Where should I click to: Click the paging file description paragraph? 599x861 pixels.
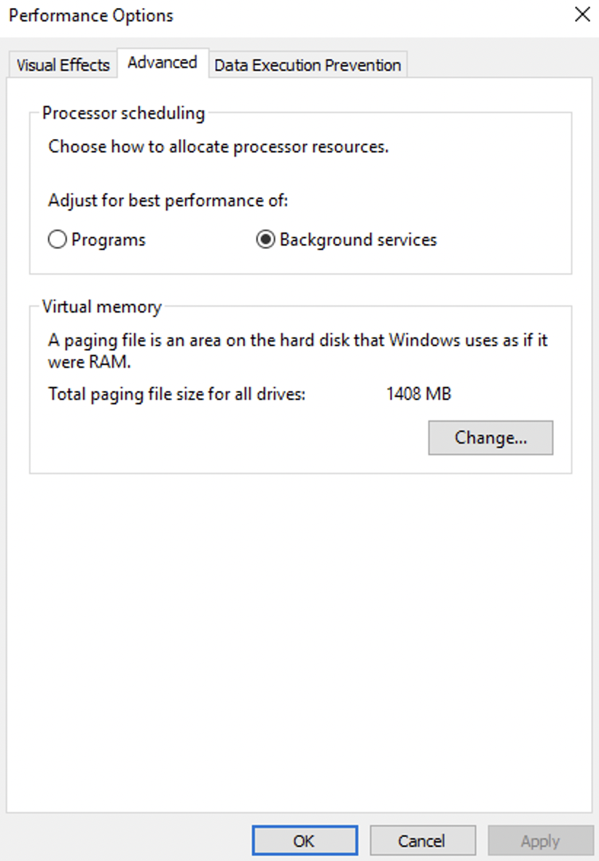[297, 350]
